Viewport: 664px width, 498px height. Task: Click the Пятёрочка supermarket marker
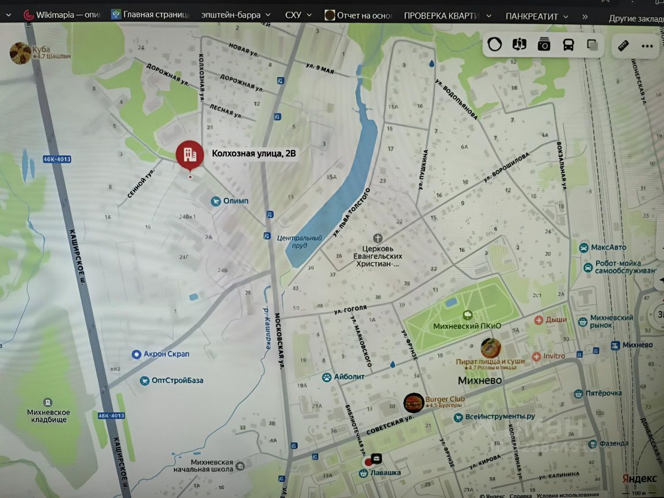578,394
